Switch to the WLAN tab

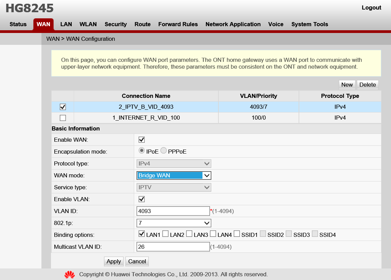click(x=88, y=24)
